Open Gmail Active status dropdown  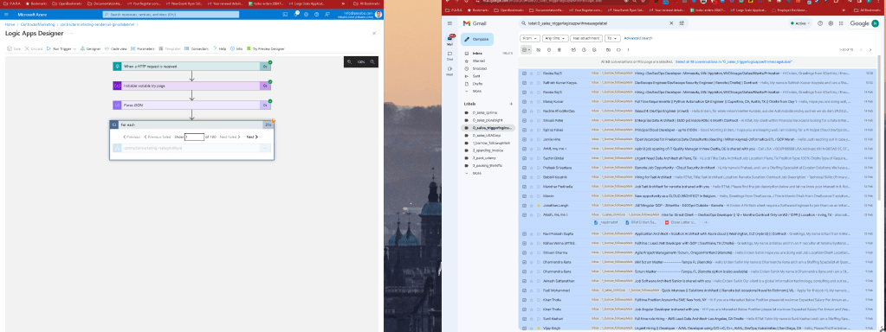(800, 23)
